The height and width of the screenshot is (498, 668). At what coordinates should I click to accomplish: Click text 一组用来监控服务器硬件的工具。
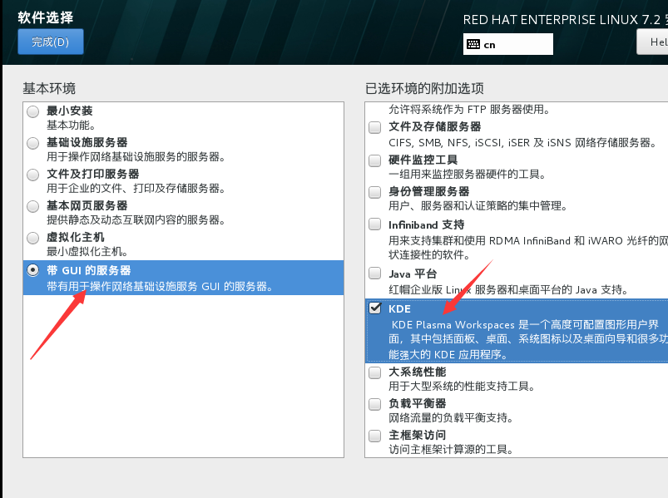coord(467,174)
